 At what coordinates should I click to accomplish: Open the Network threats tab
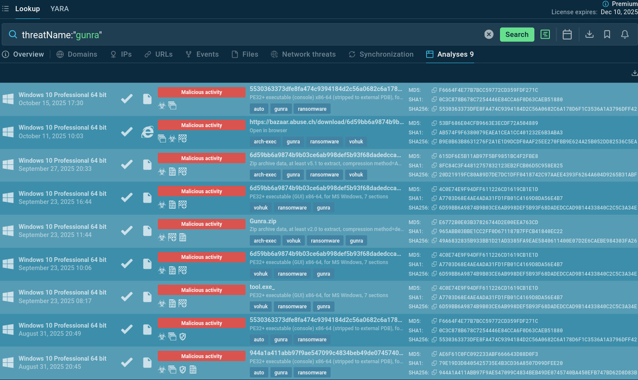coord(303,54)
